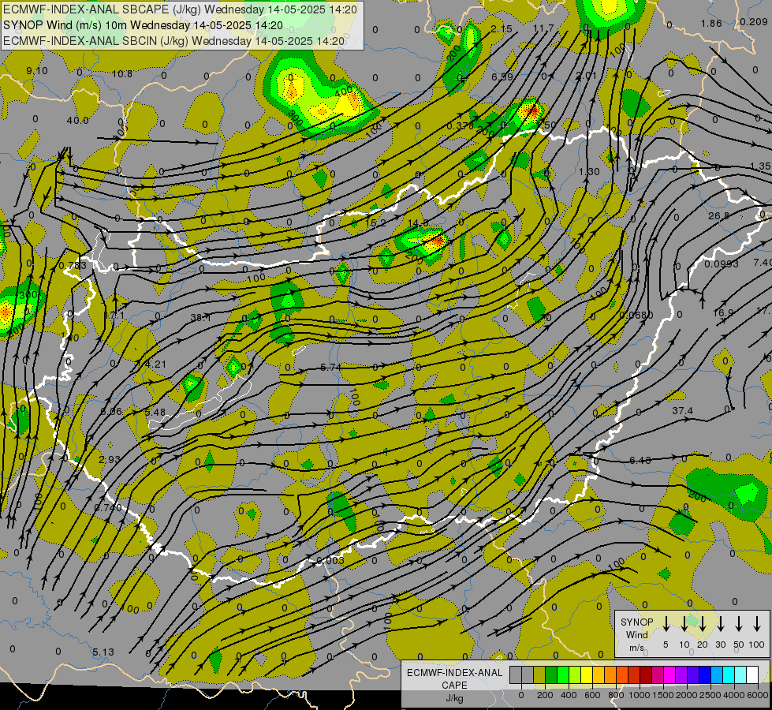The width and height of the screenshot is (772, 710).
Task: Click the SBCAPE title line in header
Action: [x=181, y=9]
